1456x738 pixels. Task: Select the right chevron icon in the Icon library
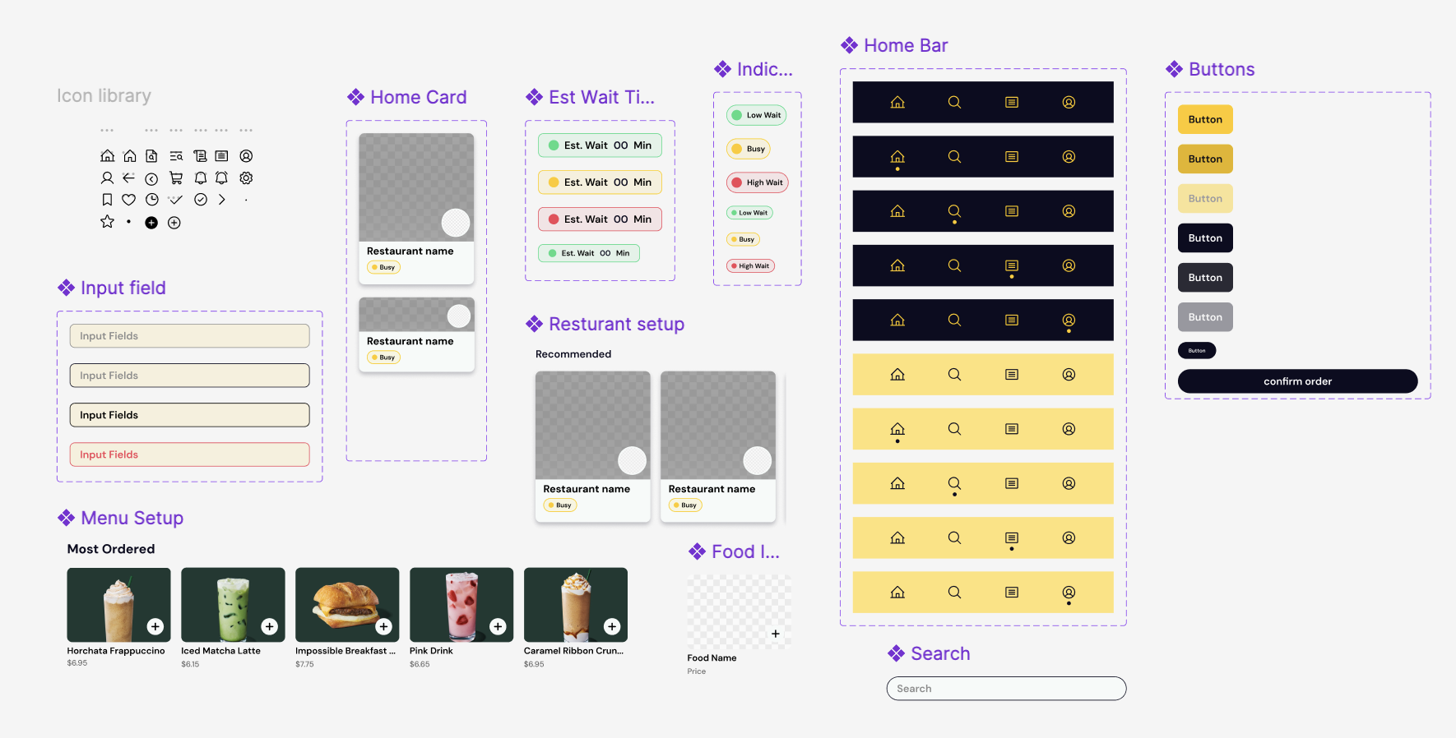[x=222, y=200]
